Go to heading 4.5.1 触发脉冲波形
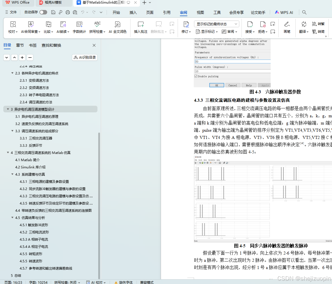This screenshot has width=332, height=284. [34, 225]
